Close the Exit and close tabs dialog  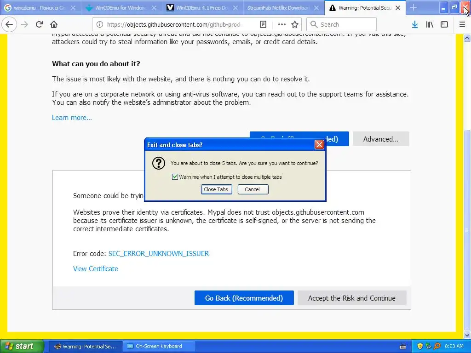pos(319,145)
